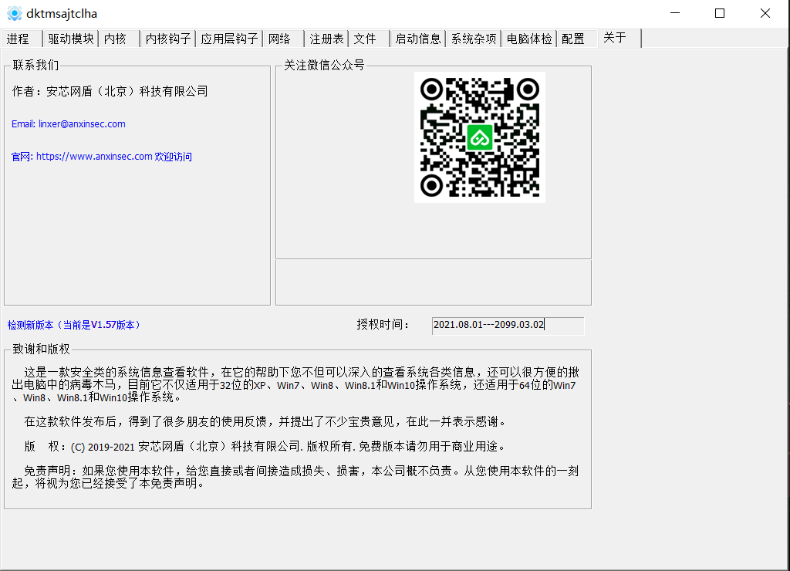Open the 注册表 registry tab
The image size is (790, 571).
[x=325, y=38]
